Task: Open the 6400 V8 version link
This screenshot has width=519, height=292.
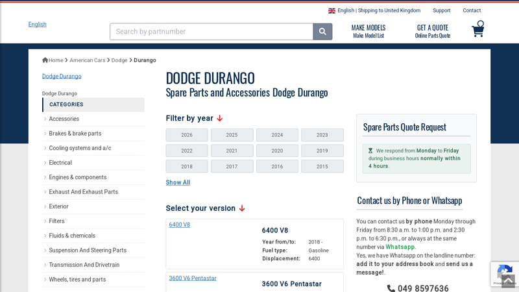Action: point(180,225)
